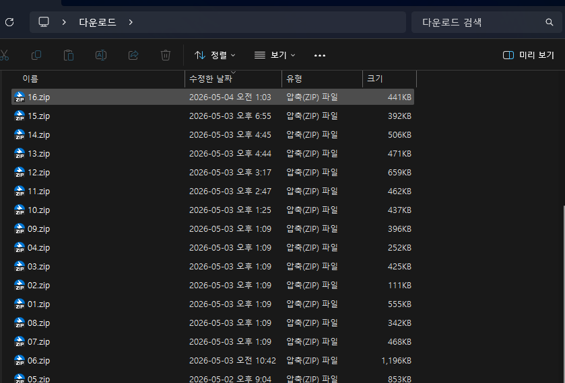The width and height of the screenshot is (565, 383).
Task: Select file 13.zip
Action: pos(213,154)
